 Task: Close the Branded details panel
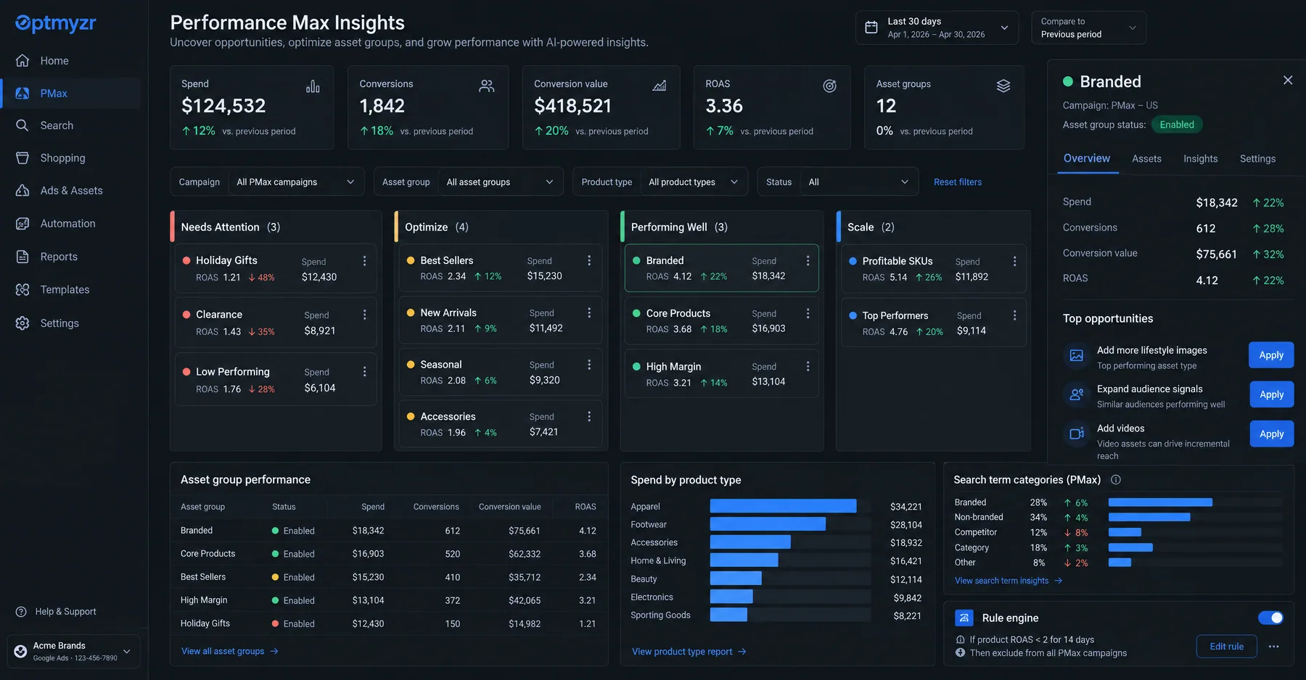pos(1288,80)
